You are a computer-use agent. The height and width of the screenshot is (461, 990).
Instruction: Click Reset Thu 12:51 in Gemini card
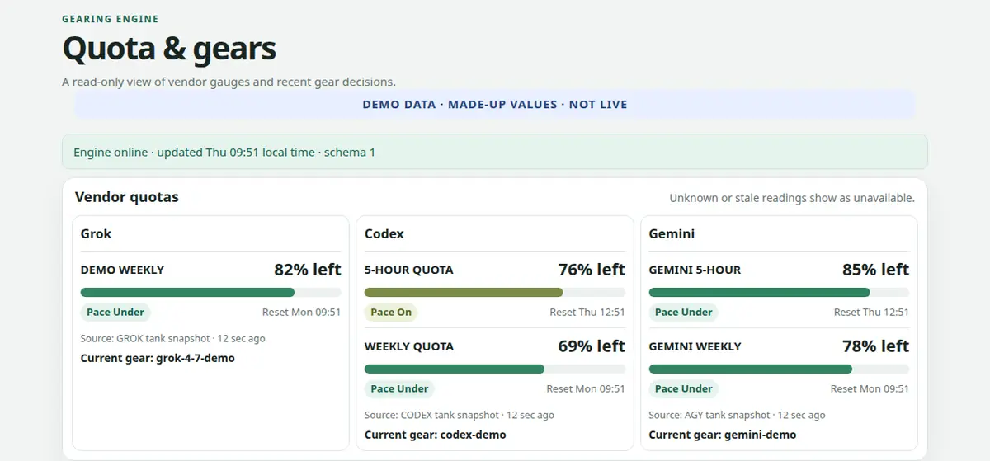coord(871,312)
